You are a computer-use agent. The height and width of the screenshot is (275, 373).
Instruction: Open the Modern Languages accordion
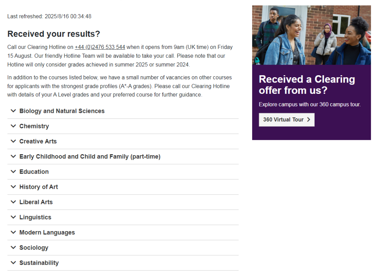[x=123, y=233]
